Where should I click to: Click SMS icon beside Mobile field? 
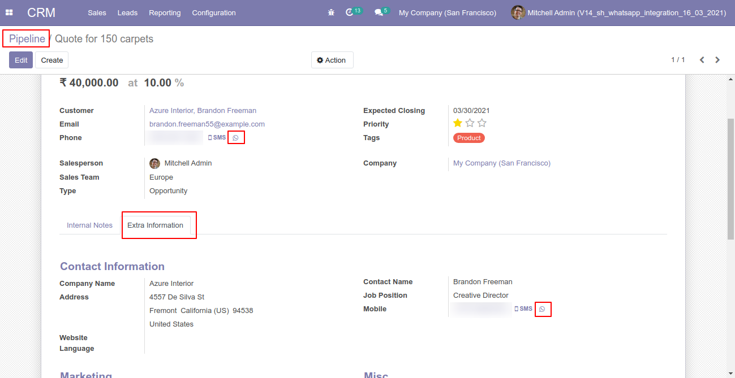(523, 309)
